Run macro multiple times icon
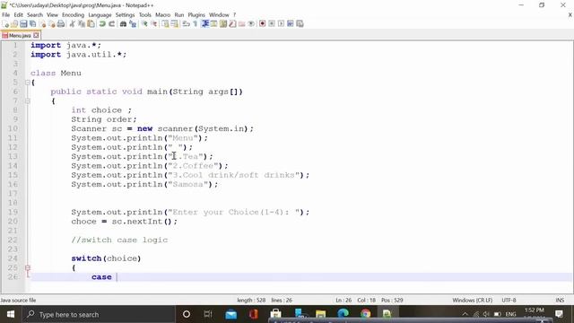 pos(291,24)
